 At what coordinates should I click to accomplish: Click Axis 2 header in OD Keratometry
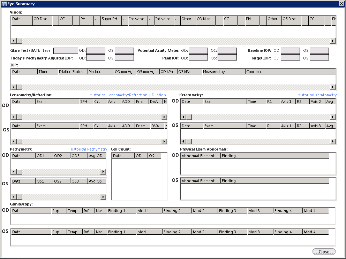click(317, 102)
